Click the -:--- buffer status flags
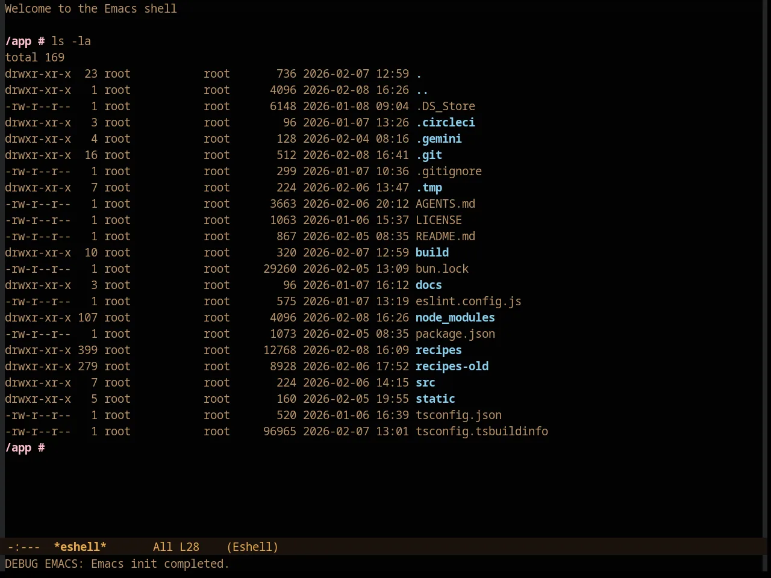This screenshot has height=578, width=771. [23, 547]
